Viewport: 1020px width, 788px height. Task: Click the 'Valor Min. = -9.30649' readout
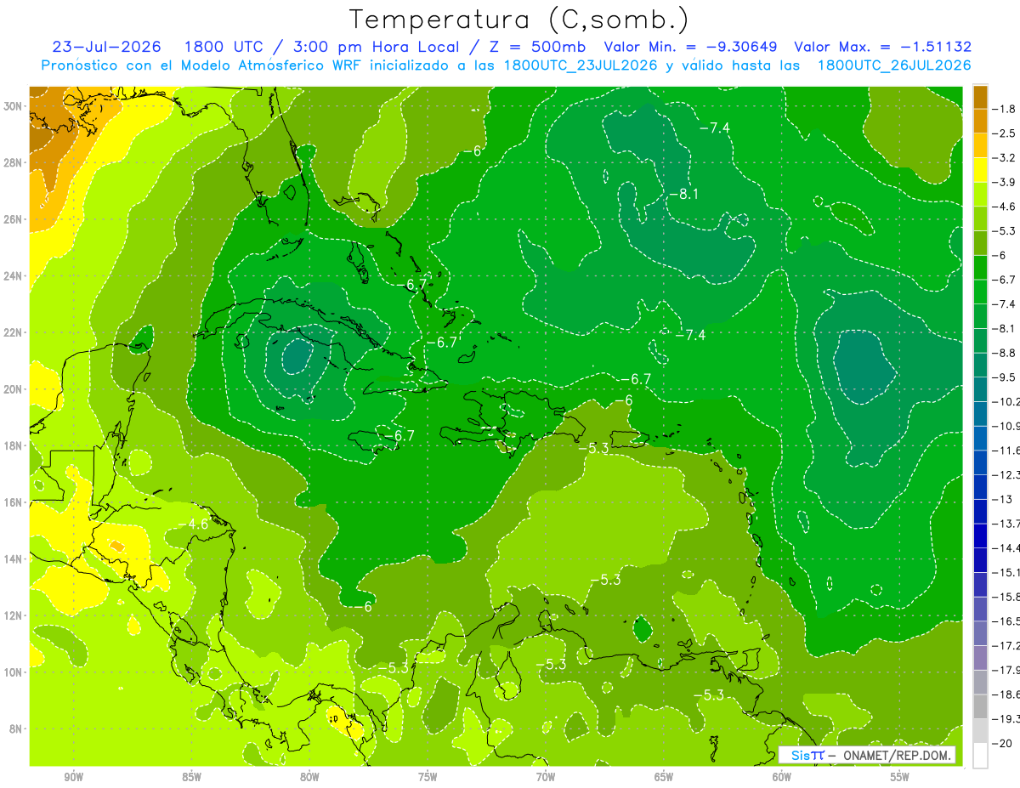(691, 47)
